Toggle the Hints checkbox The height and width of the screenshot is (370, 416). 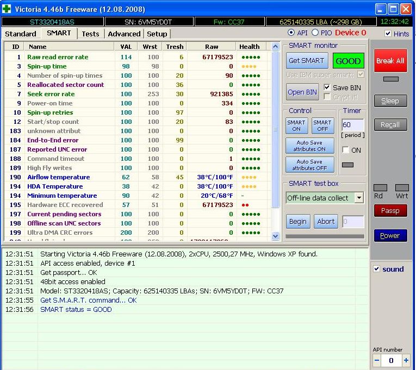point(388,33)
